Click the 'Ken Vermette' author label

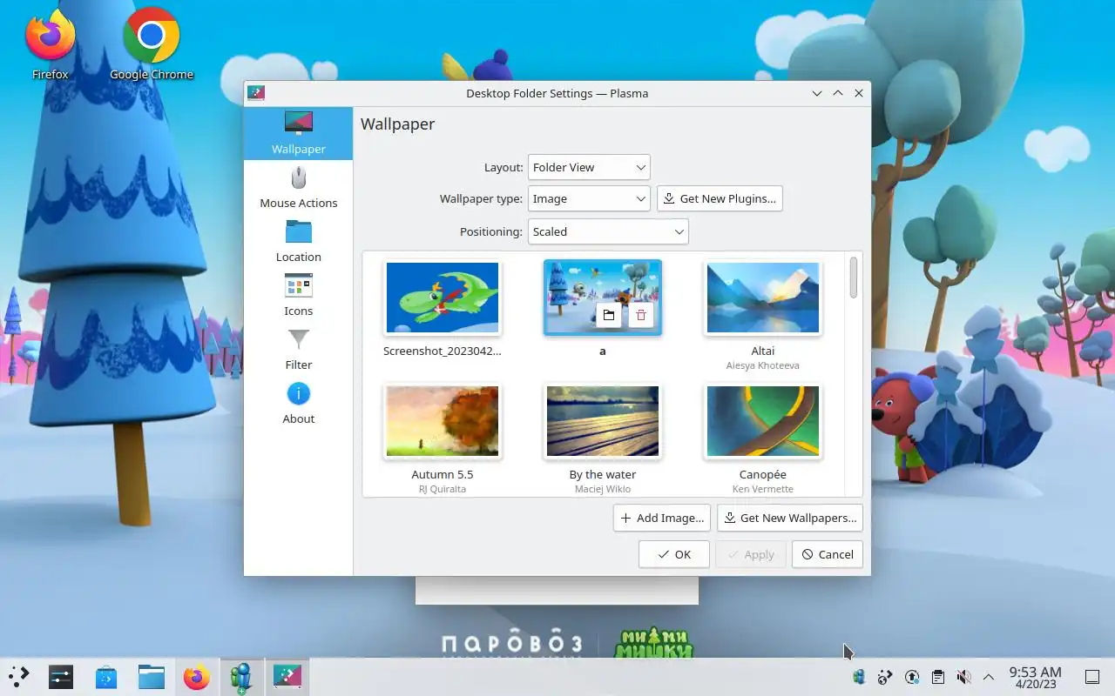point(763,489)
